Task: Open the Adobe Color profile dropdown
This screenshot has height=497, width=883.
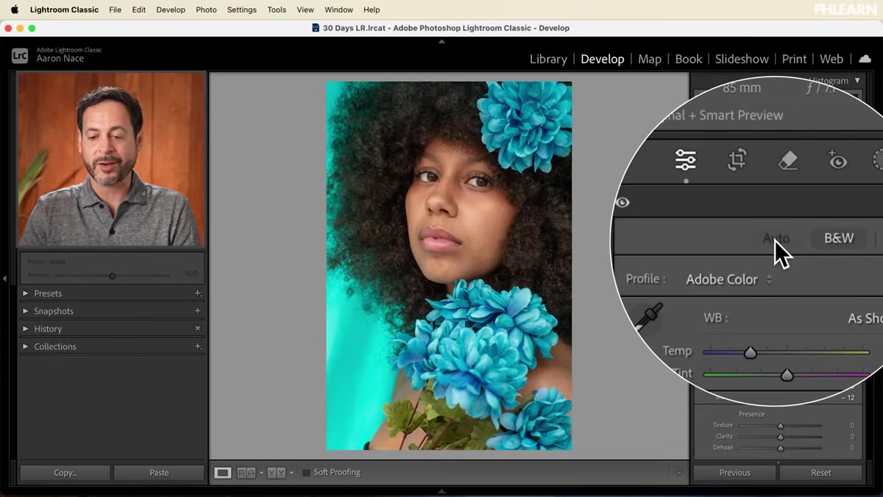Action: click(729, 279)
